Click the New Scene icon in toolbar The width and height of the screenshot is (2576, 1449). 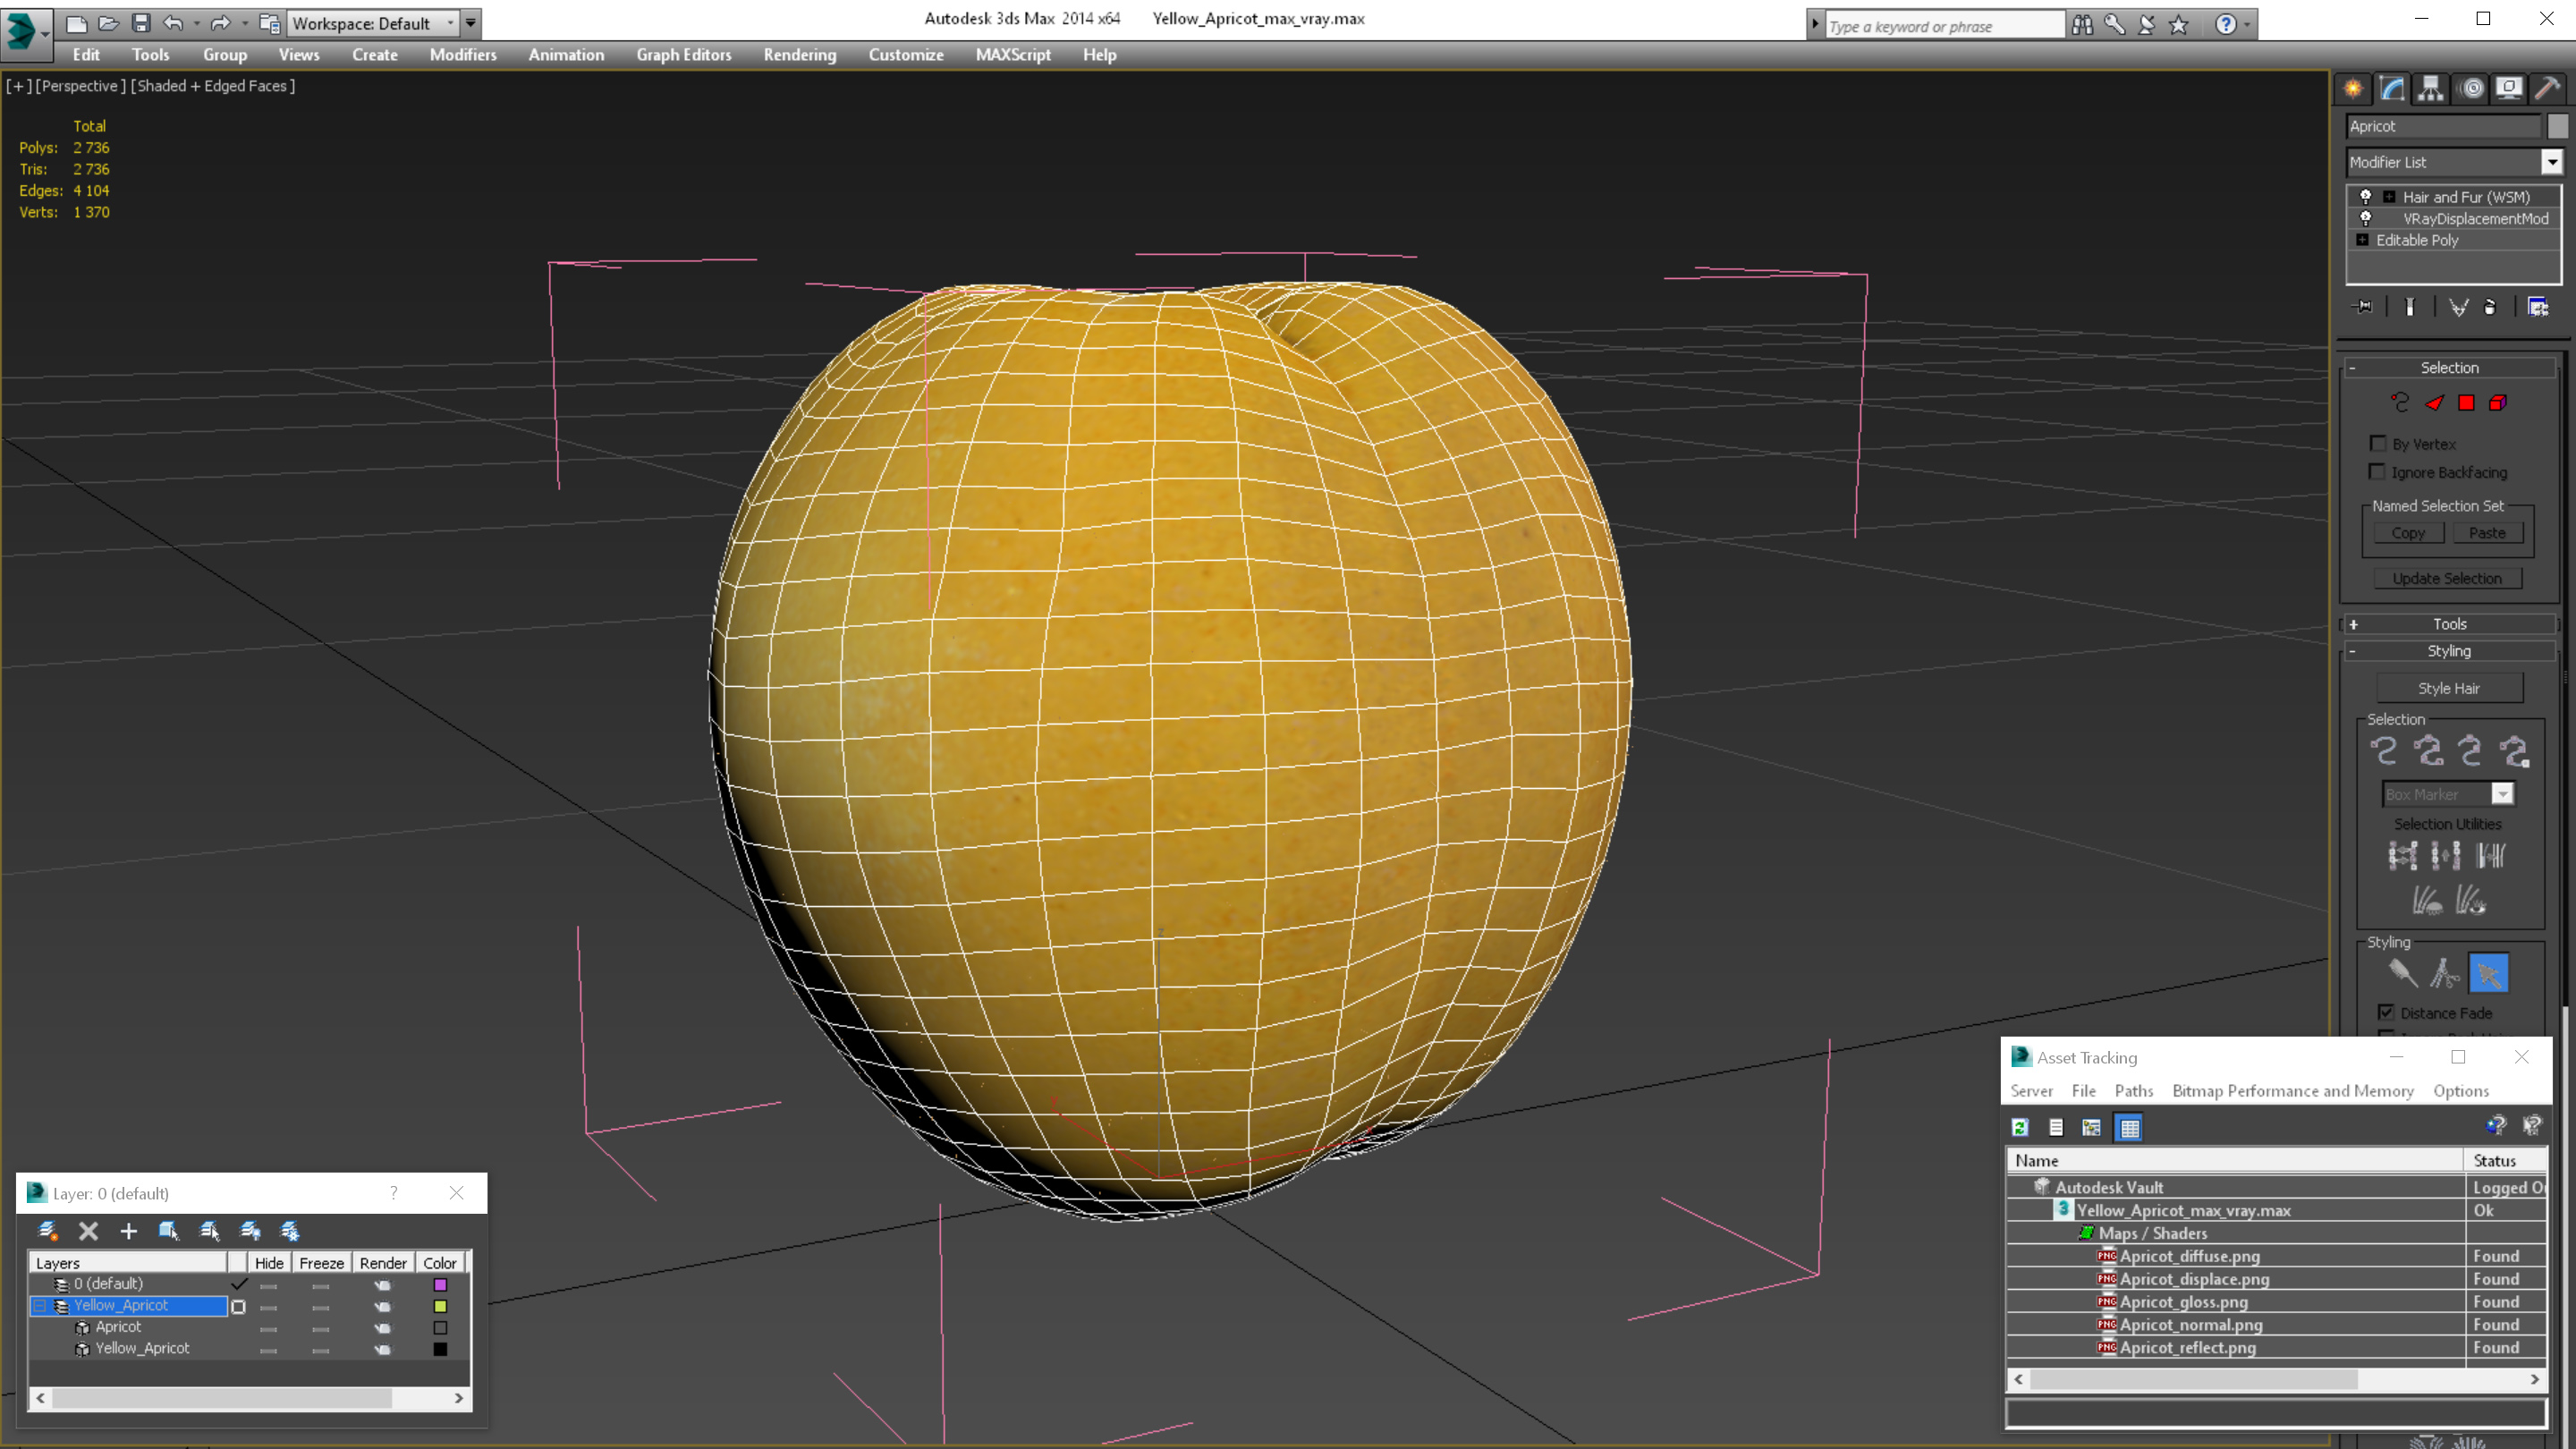[76, 23]
